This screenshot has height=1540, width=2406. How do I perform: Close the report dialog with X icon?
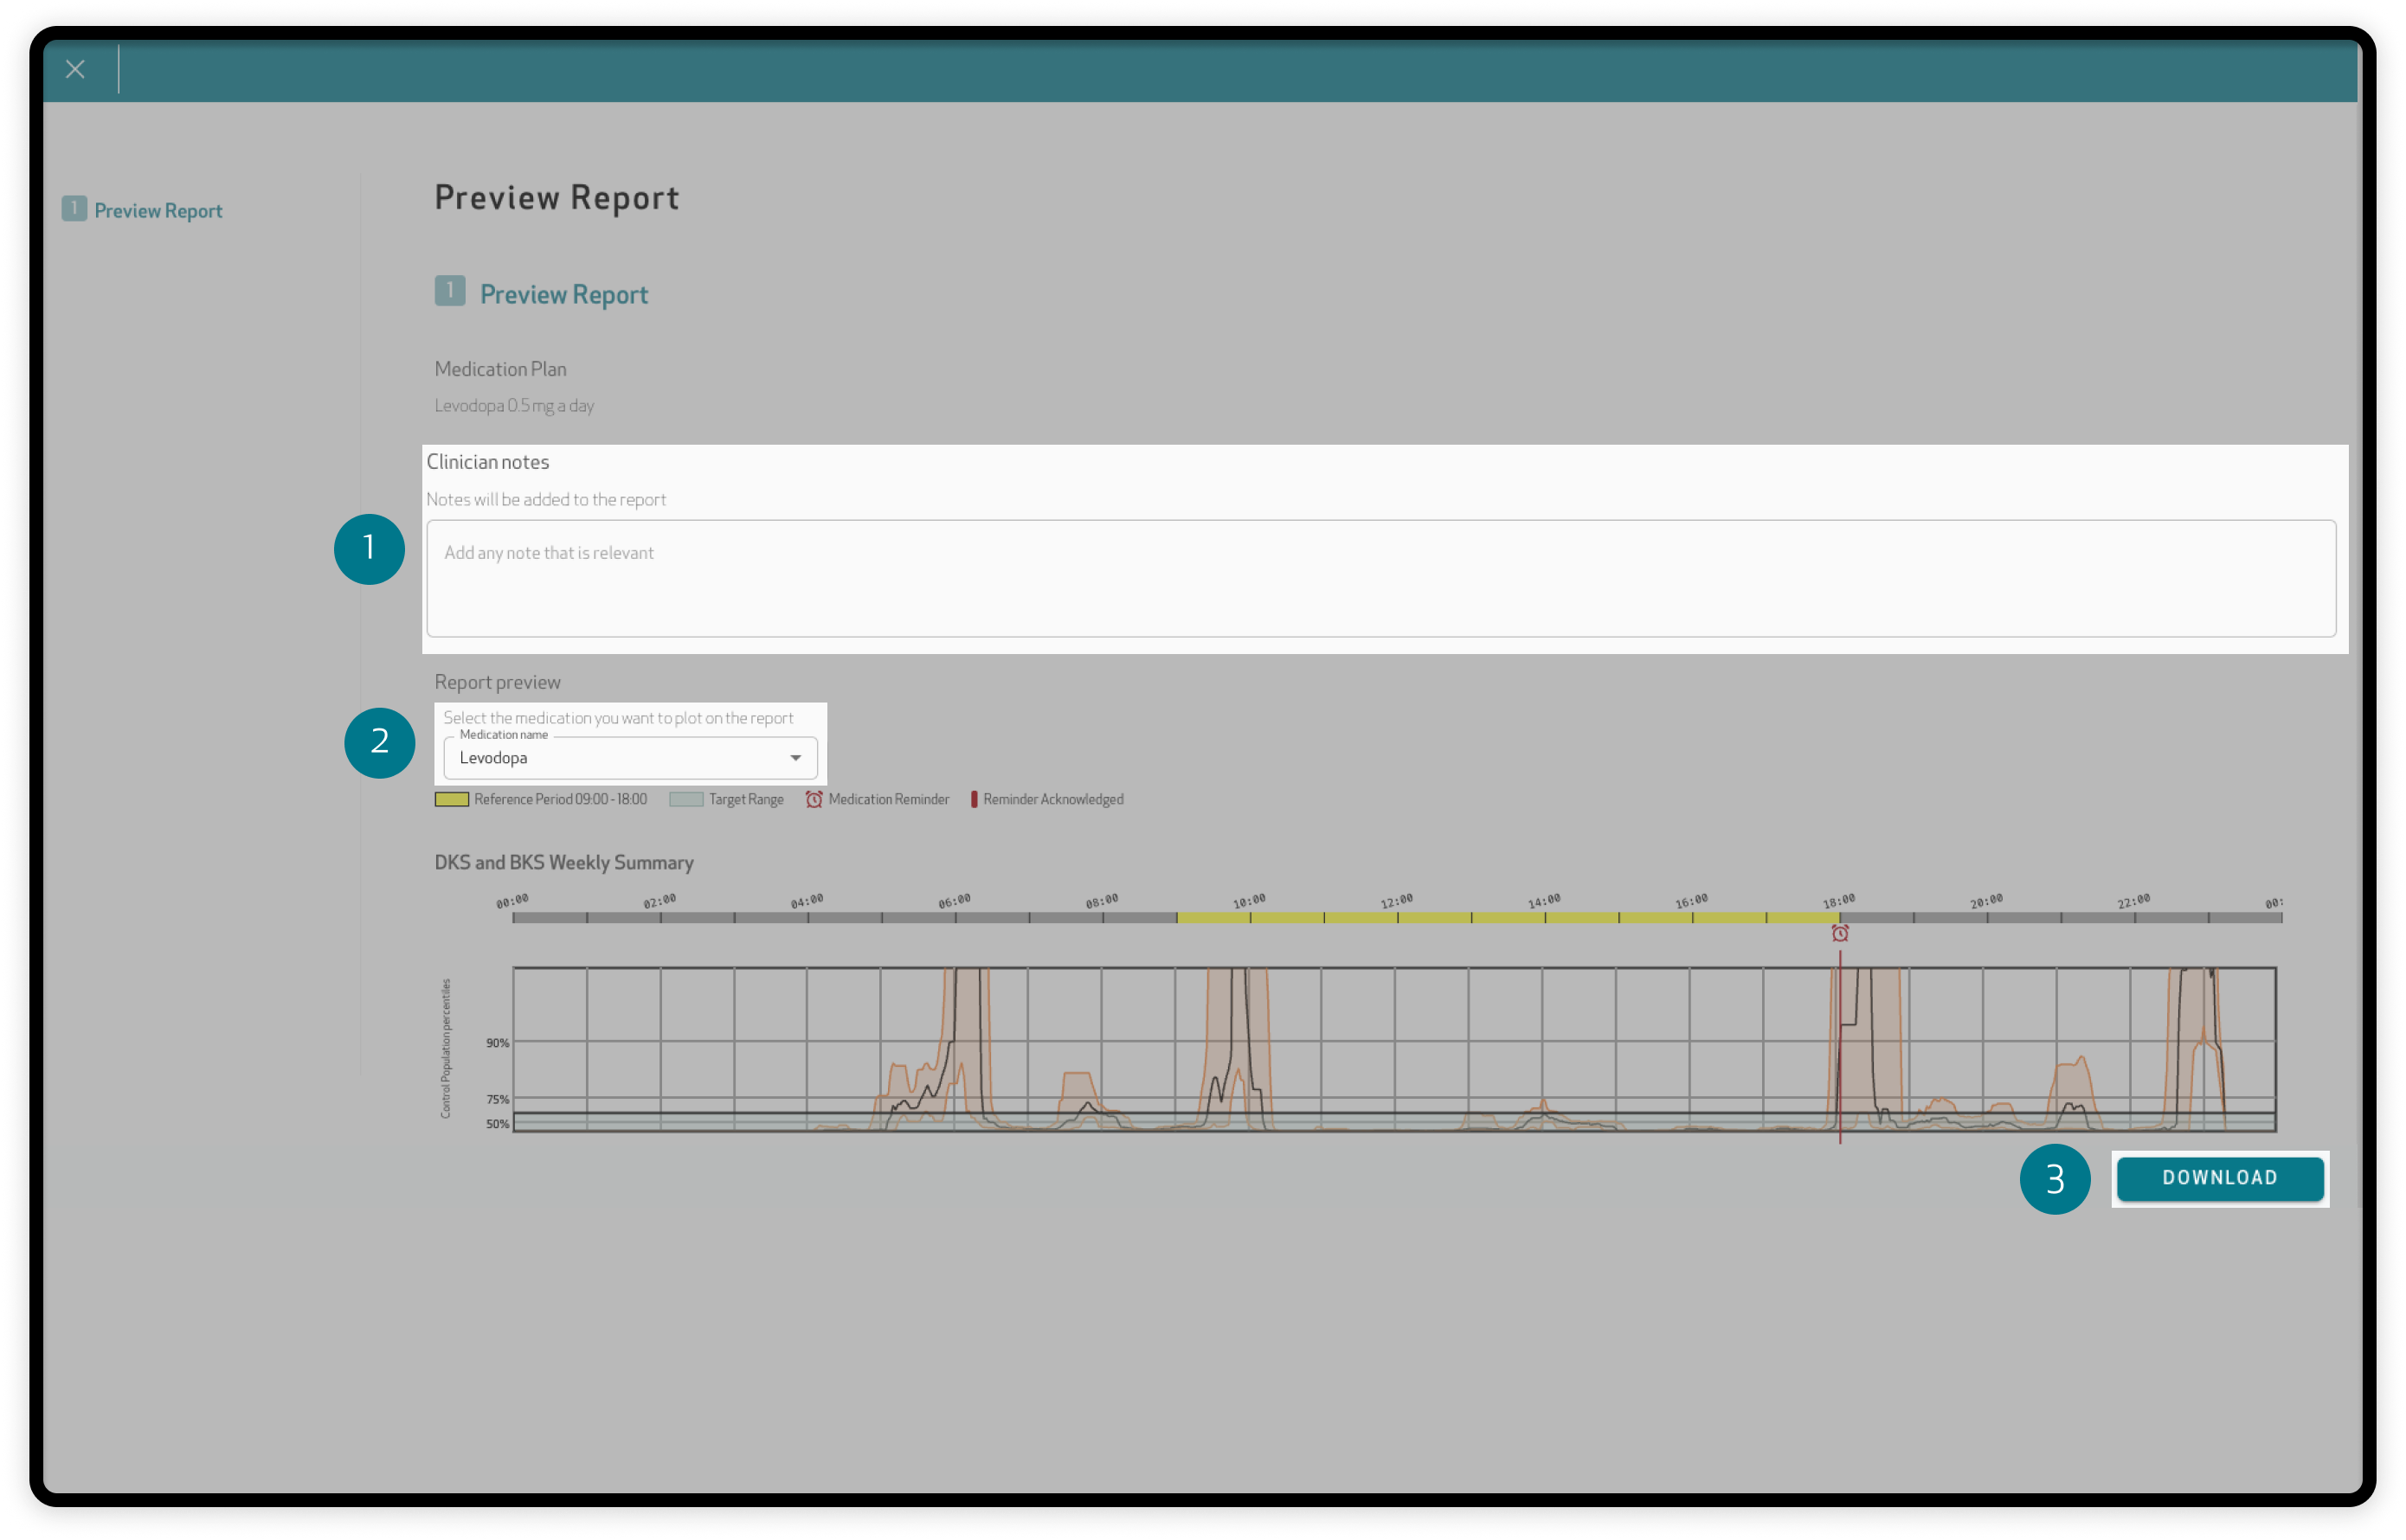point(75,69)
